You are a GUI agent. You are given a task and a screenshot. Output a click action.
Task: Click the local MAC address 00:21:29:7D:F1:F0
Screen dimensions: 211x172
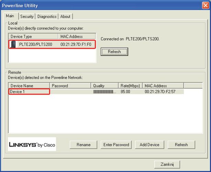pyautogui.click(x=76, y=44)
